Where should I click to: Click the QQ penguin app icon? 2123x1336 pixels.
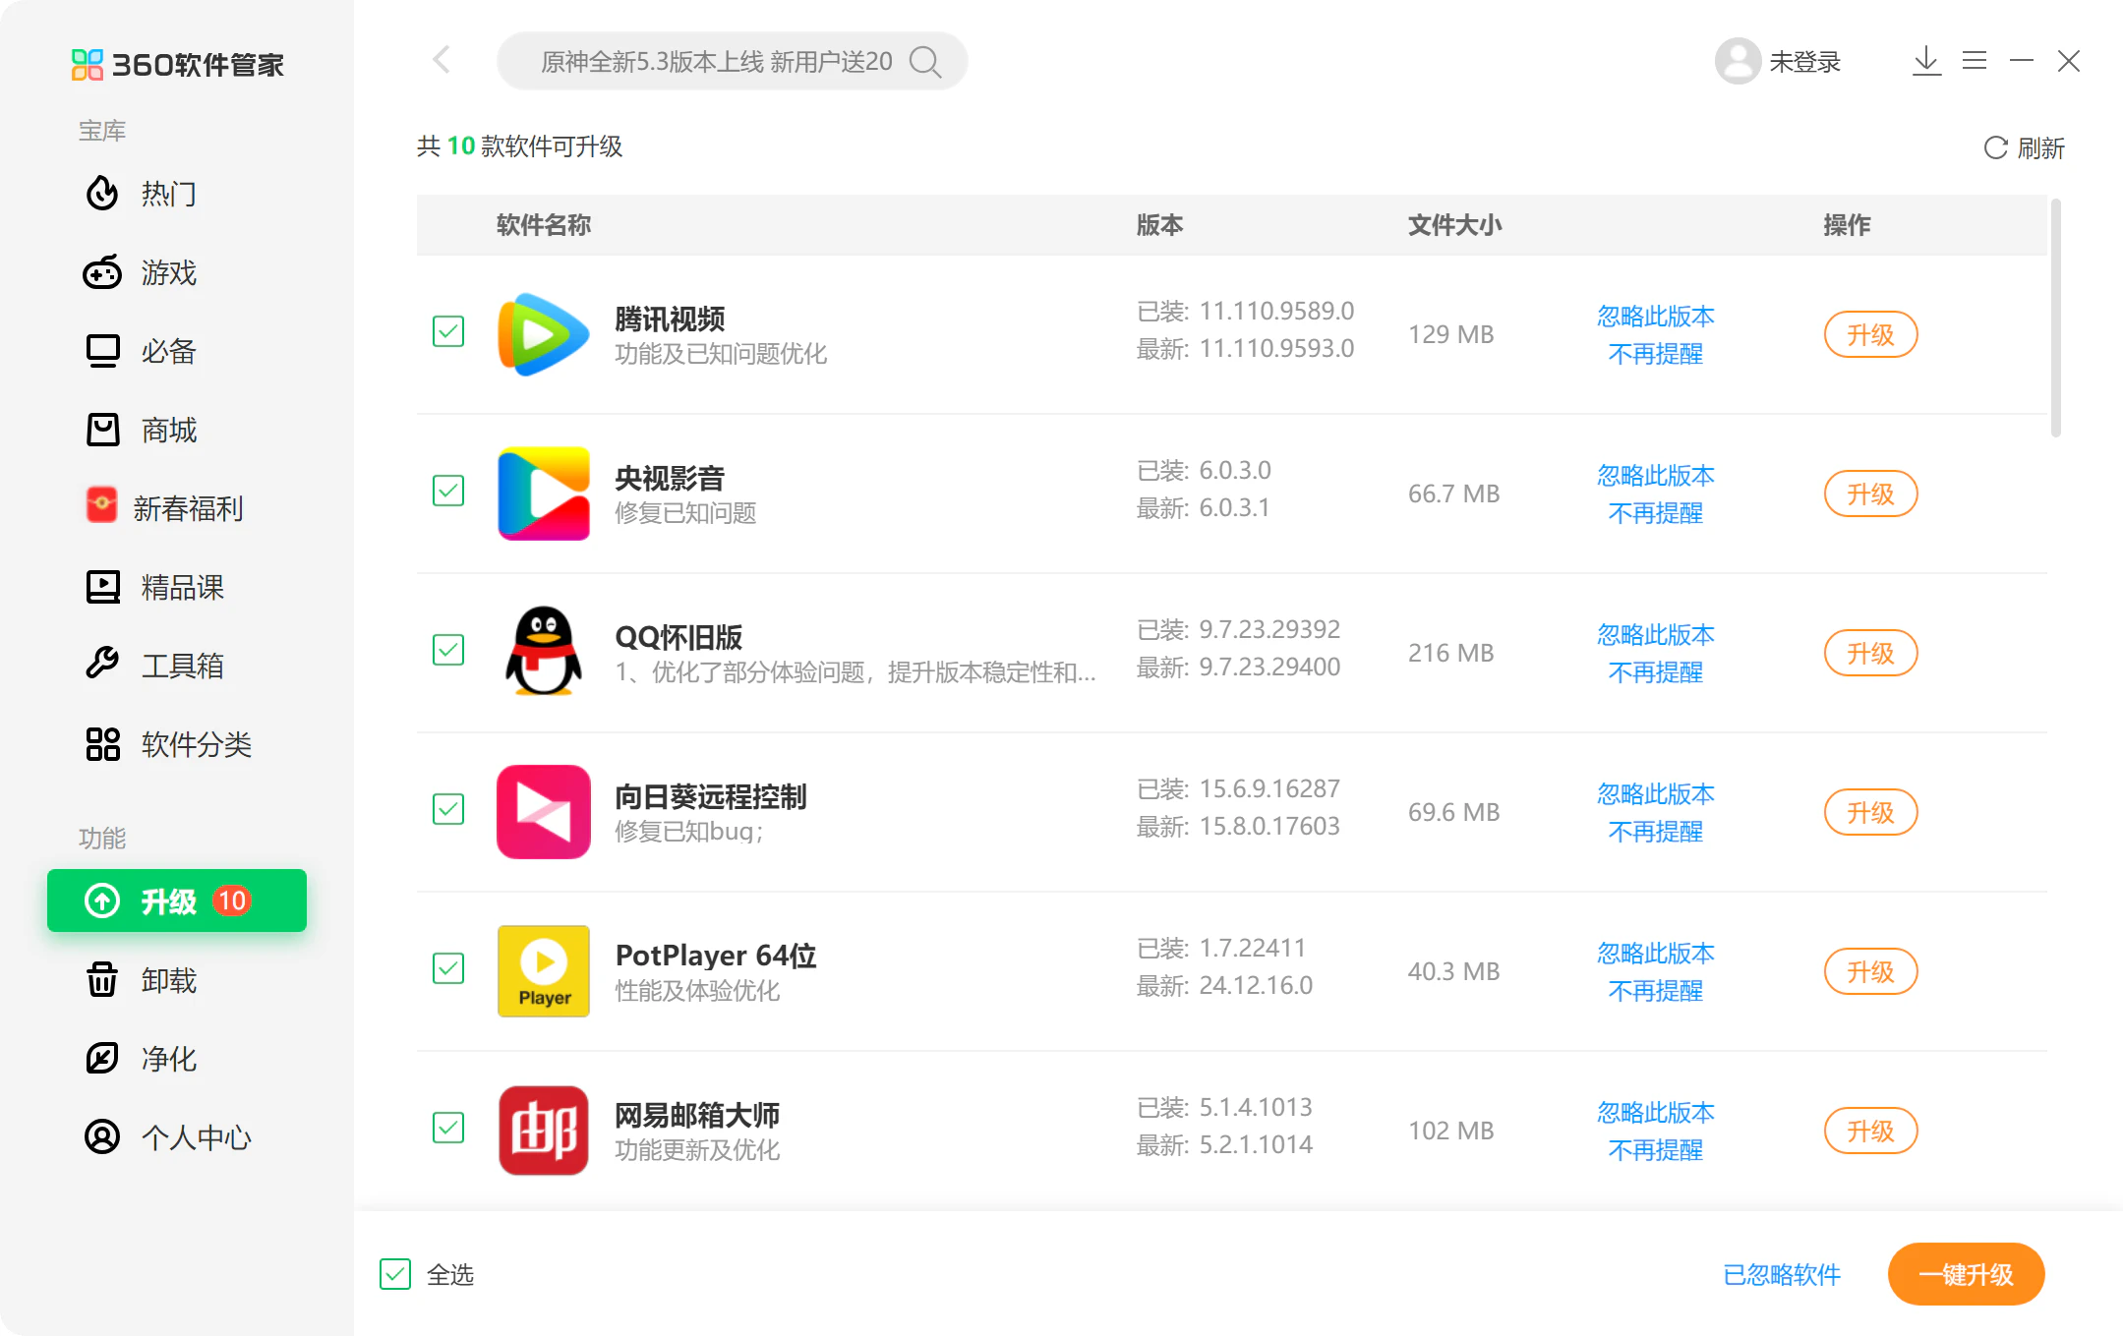(543, 652)
